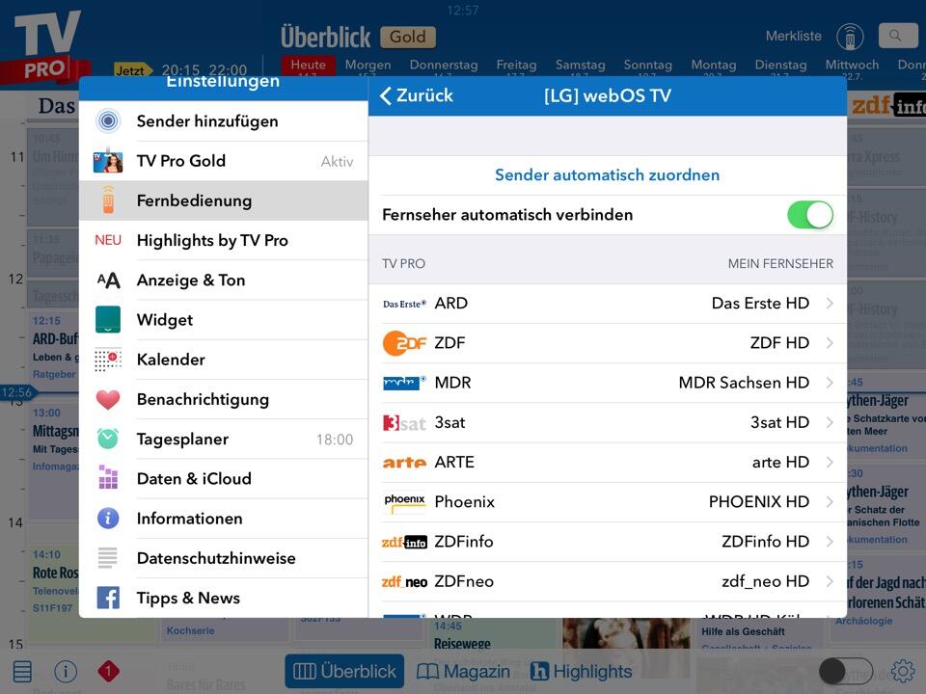Jump to the 22:00 time slot
Viewport: 926px width, 694px height.
point(228,70)
